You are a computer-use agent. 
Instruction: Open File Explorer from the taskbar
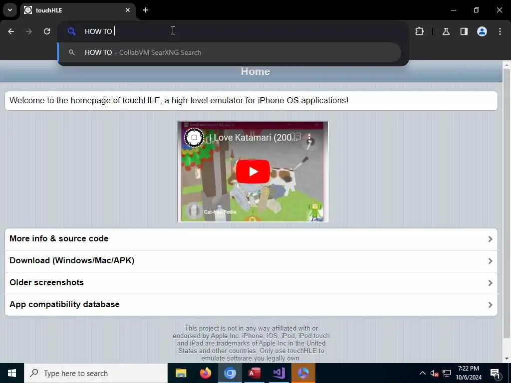[181, 373]
